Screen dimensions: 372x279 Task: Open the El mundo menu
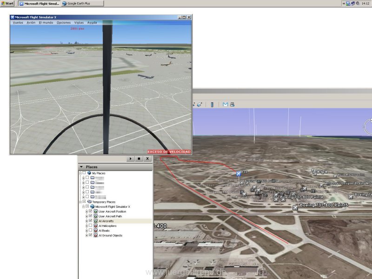(x=46, y=22)
